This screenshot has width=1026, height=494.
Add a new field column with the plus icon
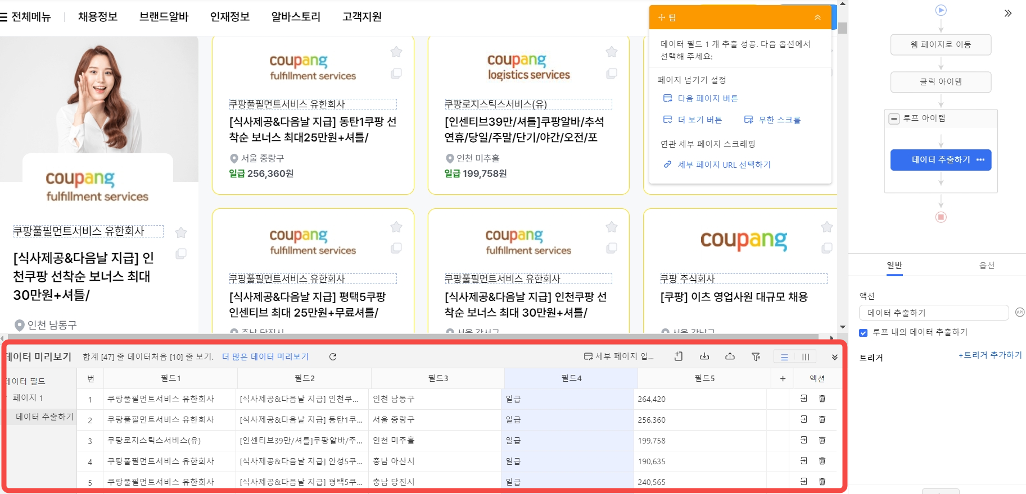point(782,378)
